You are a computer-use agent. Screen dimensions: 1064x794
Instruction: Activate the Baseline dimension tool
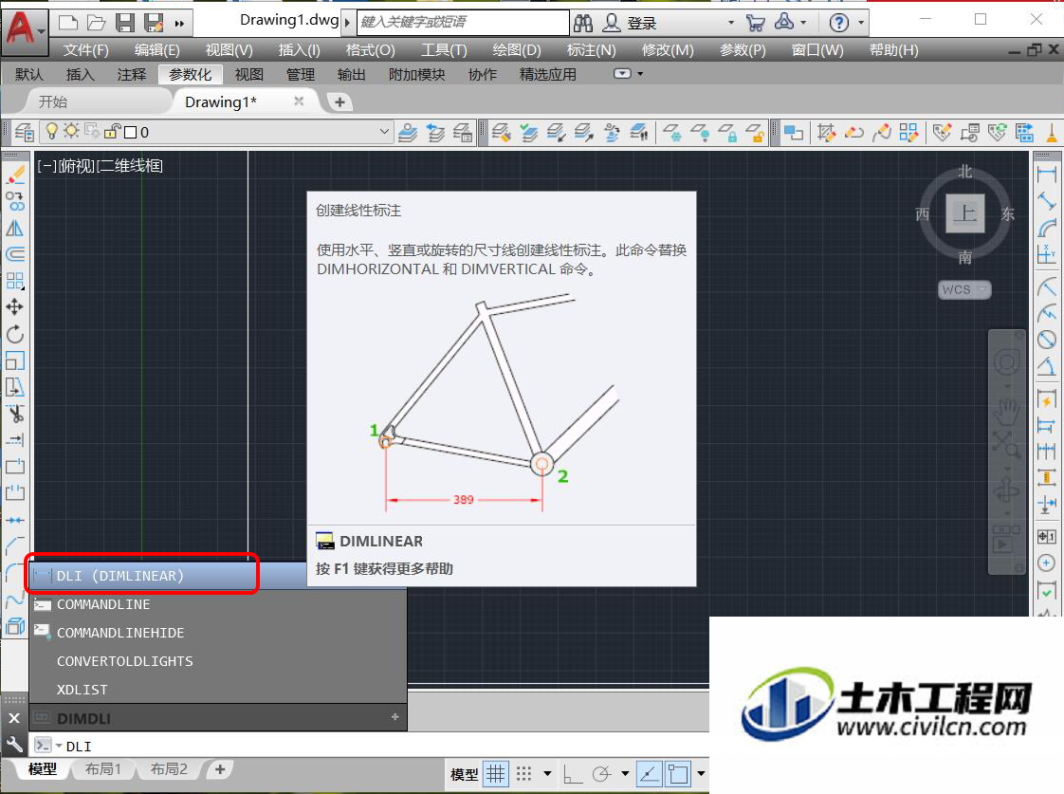point(1047,426)
